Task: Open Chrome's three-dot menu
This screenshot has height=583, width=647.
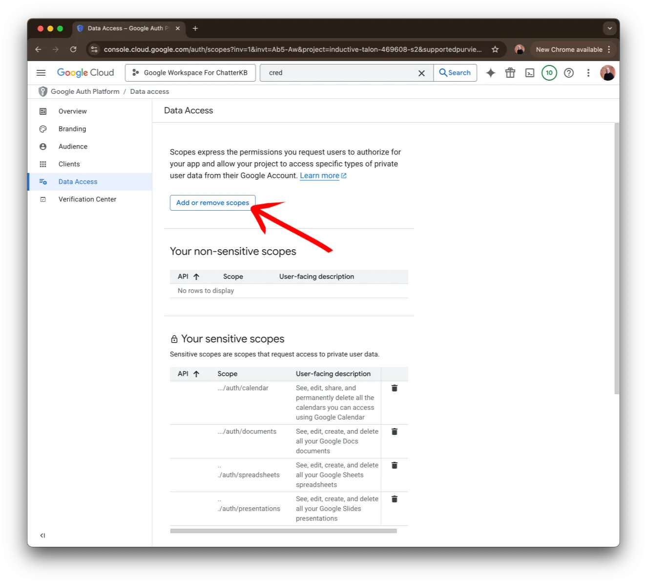Action: [x=609, y=49]
